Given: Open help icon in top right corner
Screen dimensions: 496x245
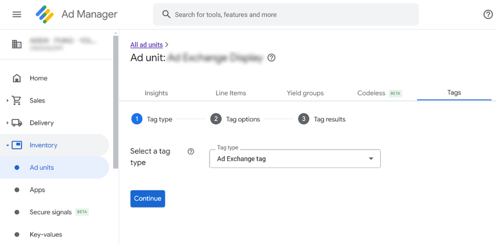Looking at the screenshot, I should pos(488,15).
